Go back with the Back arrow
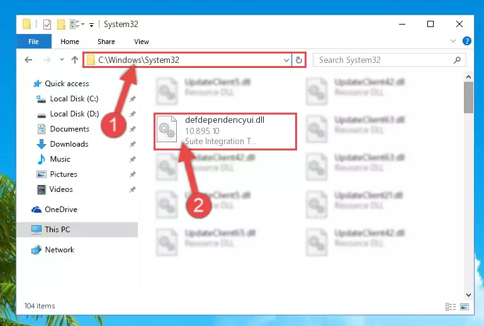 (x=28, y=60)
